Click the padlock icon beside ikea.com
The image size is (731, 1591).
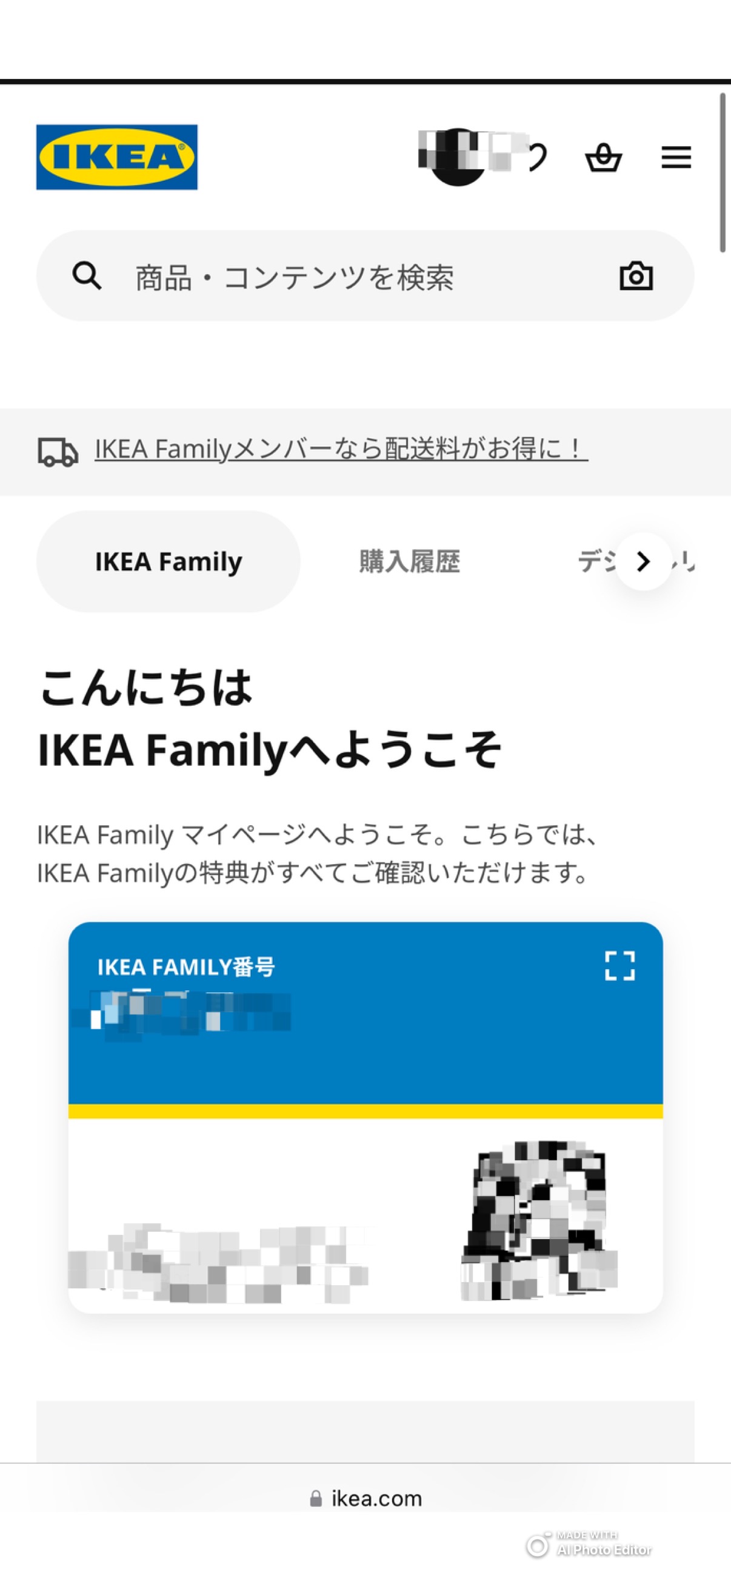click(x=316, y=1498)
